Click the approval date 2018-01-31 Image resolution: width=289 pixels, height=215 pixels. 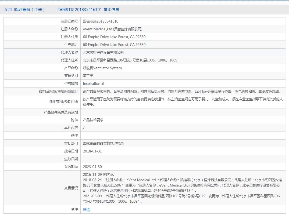coord(92,151)
